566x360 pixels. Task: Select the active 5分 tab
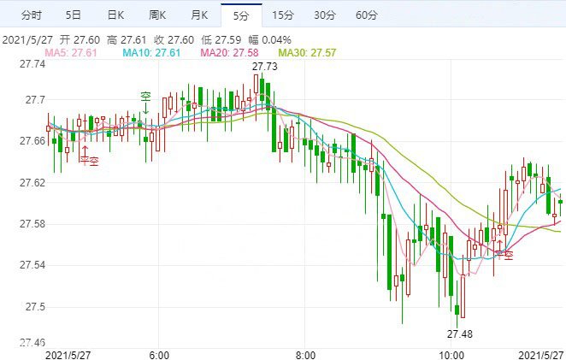tap(240, 15)
